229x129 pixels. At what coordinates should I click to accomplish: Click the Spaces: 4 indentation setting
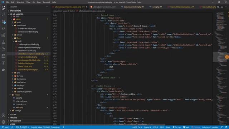pyautogui.click(x=147, y=127)
